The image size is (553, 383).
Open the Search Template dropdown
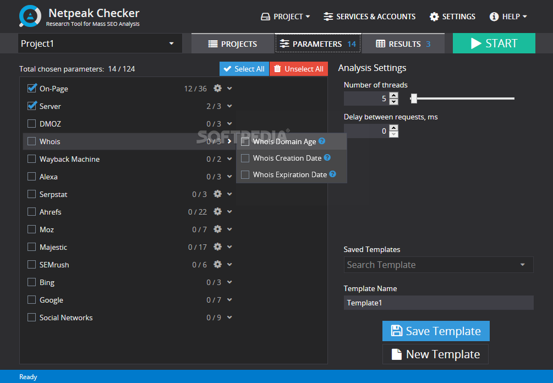[439, 265]
